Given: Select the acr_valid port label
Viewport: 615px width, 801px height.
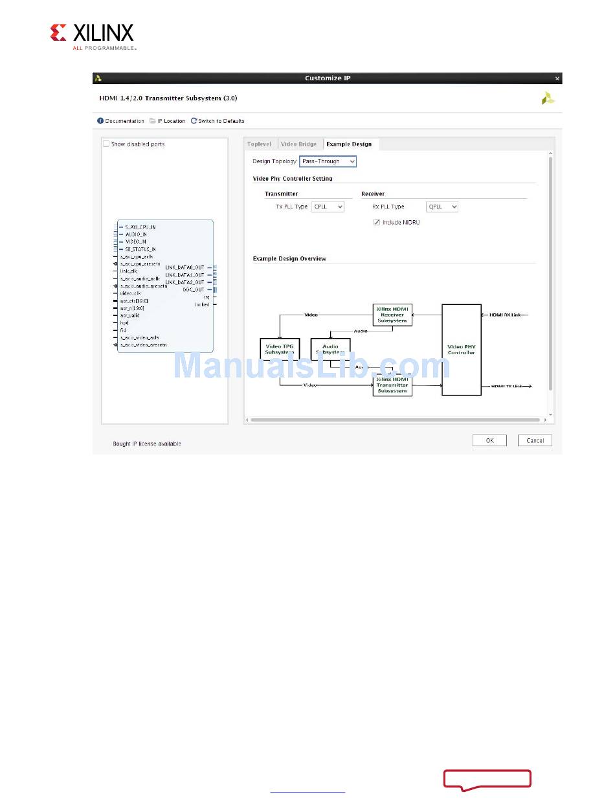Looking at the screenshot, I should [x=130, y=315].
